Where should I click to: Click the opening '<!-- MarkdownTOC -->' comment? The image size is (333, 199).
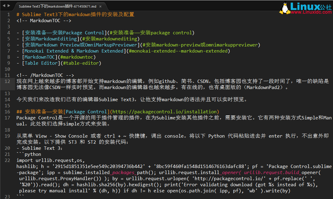point(44,21)
